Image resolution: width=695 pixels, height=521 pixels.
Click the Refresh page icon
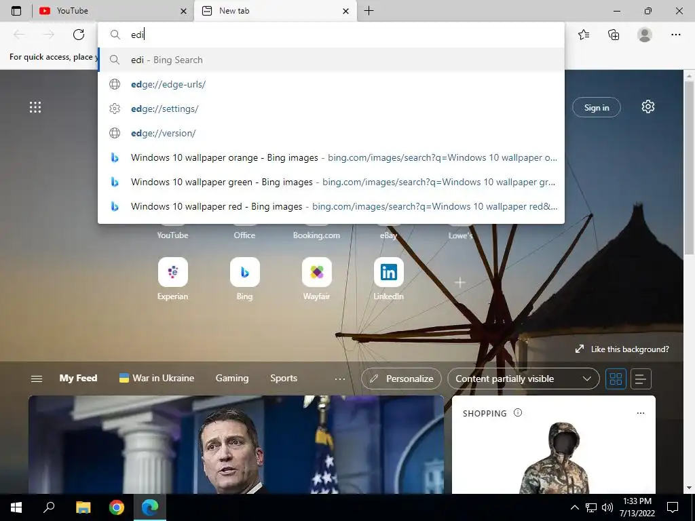pos(79,35)
